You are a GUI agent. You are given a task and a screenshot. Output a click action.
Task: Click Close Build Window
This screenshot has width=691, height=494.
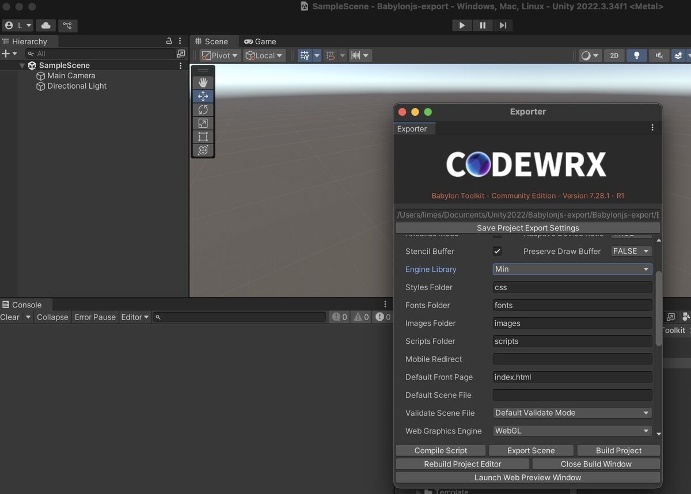(596, 463)
